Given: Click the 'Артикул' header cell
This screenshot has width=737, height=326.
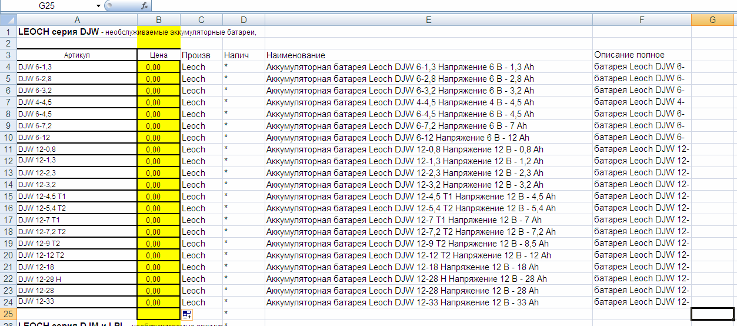Looking at the screenshot, I should coord(77,55).
